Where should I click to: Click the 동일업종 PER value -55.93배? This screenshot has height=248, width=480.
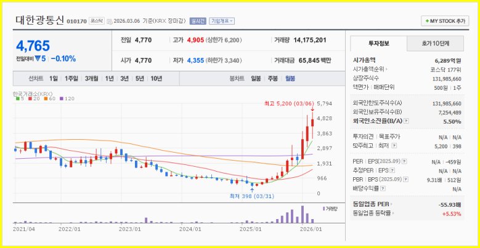450,204
